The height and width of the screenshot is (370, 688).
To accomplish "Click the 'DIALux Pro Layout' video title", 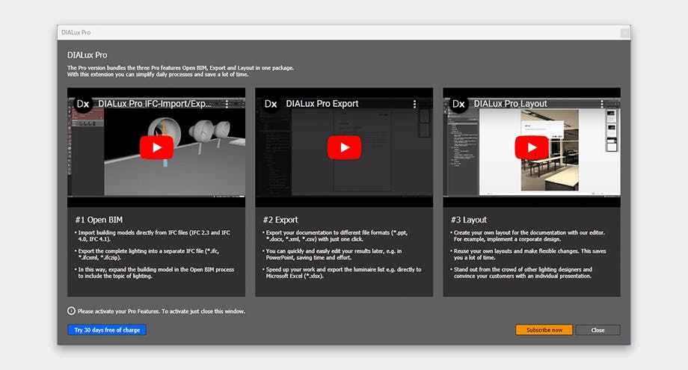I will 510,104.
